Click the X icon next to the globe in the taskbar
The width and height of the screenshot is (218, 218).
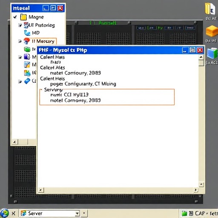[14, 213]
